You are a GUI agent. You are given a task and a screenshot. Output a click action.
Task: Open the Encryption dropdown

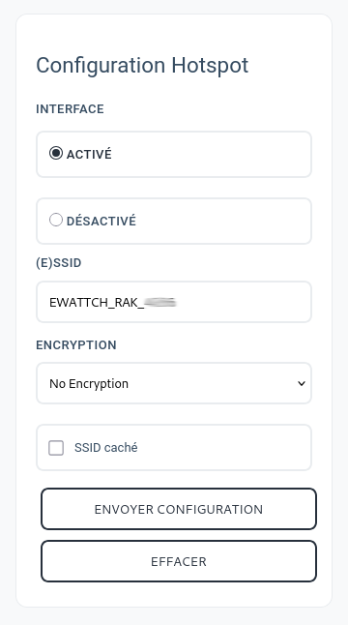pos(174,383)
